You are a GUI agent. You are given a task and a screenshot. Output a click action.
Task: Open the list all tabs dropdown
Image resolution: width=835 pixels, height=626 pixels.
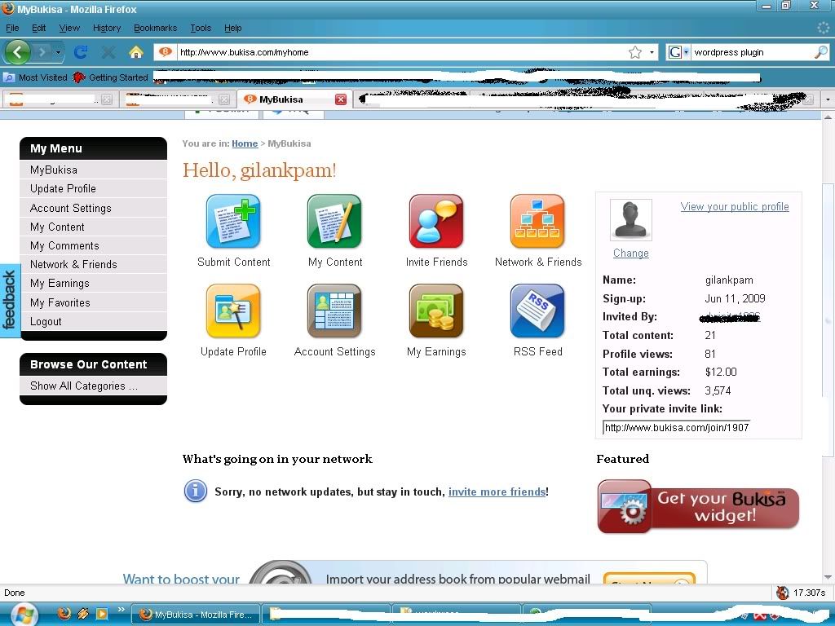tap(828, 99)
